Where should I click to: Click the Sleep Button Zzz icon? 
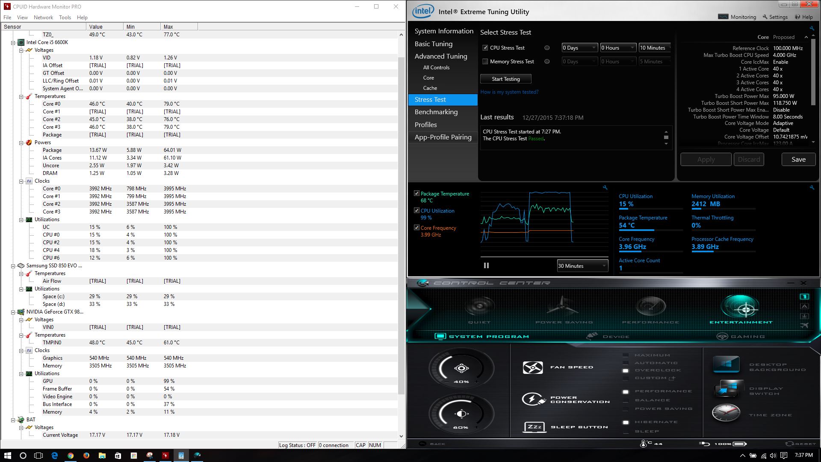click(535, 427)
